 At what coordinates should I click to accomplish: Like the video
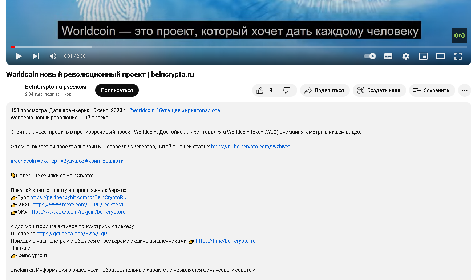pos(265,90)
